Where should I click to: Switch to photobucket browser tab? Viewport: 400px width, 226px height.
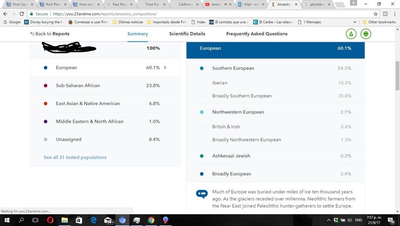316,4
